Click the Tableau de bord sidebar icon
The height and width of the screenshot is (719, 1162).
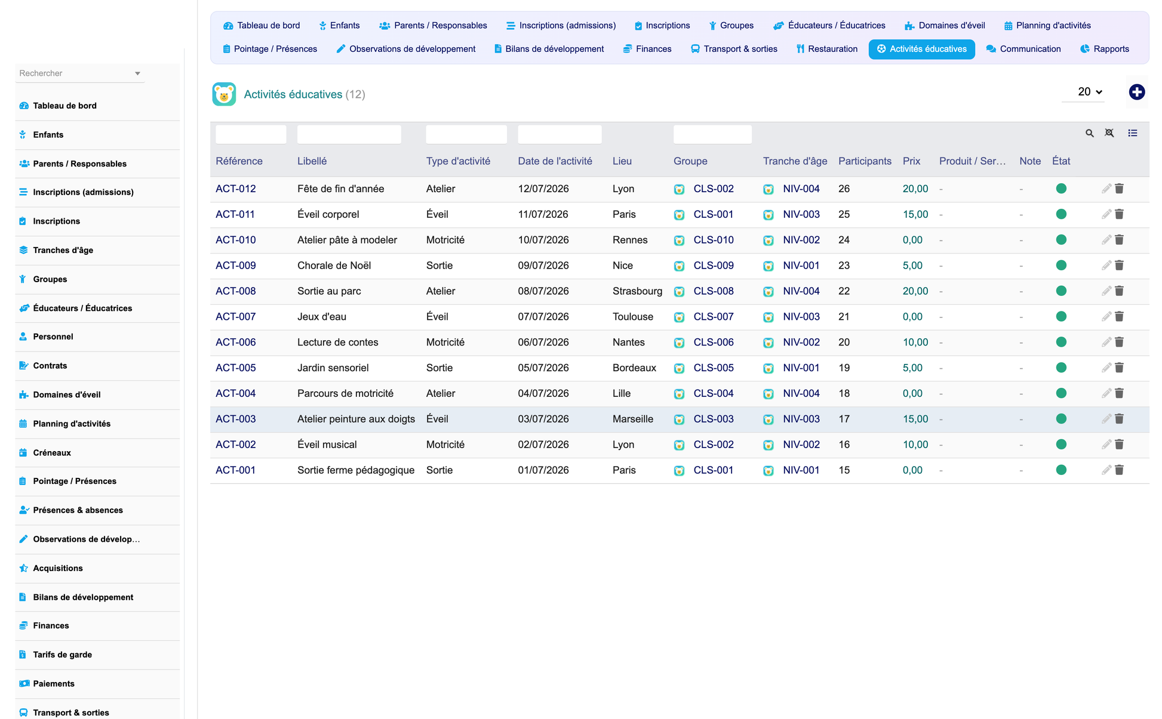click(24, 106)
